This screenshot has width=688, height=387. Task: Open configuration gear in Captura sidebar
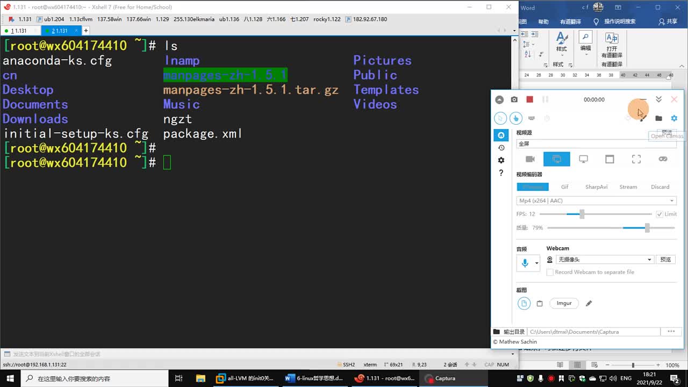pyautogui.click(x=501, y=160)
